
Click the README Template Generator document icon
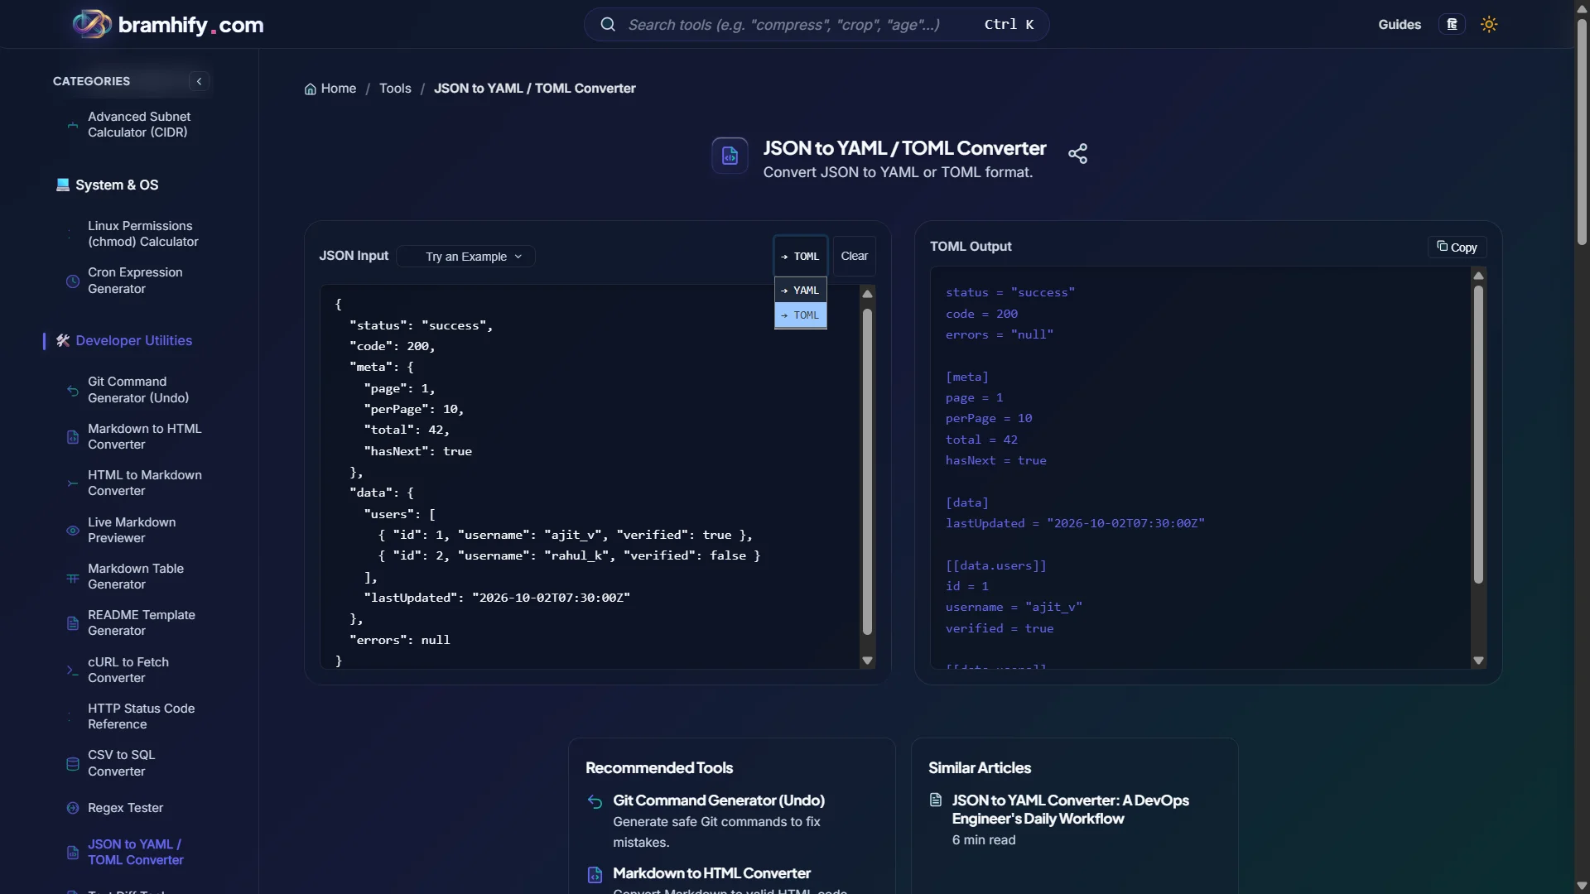73,623
